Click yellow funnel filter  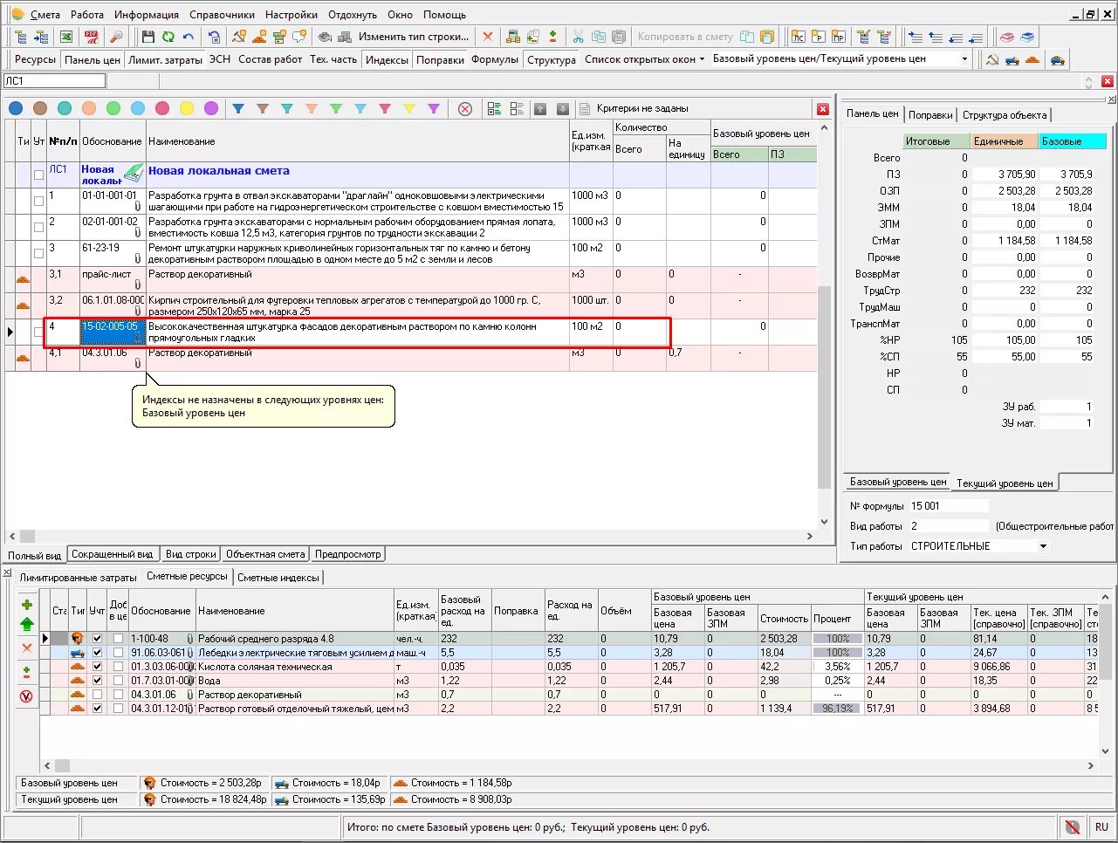coord(409,109)
